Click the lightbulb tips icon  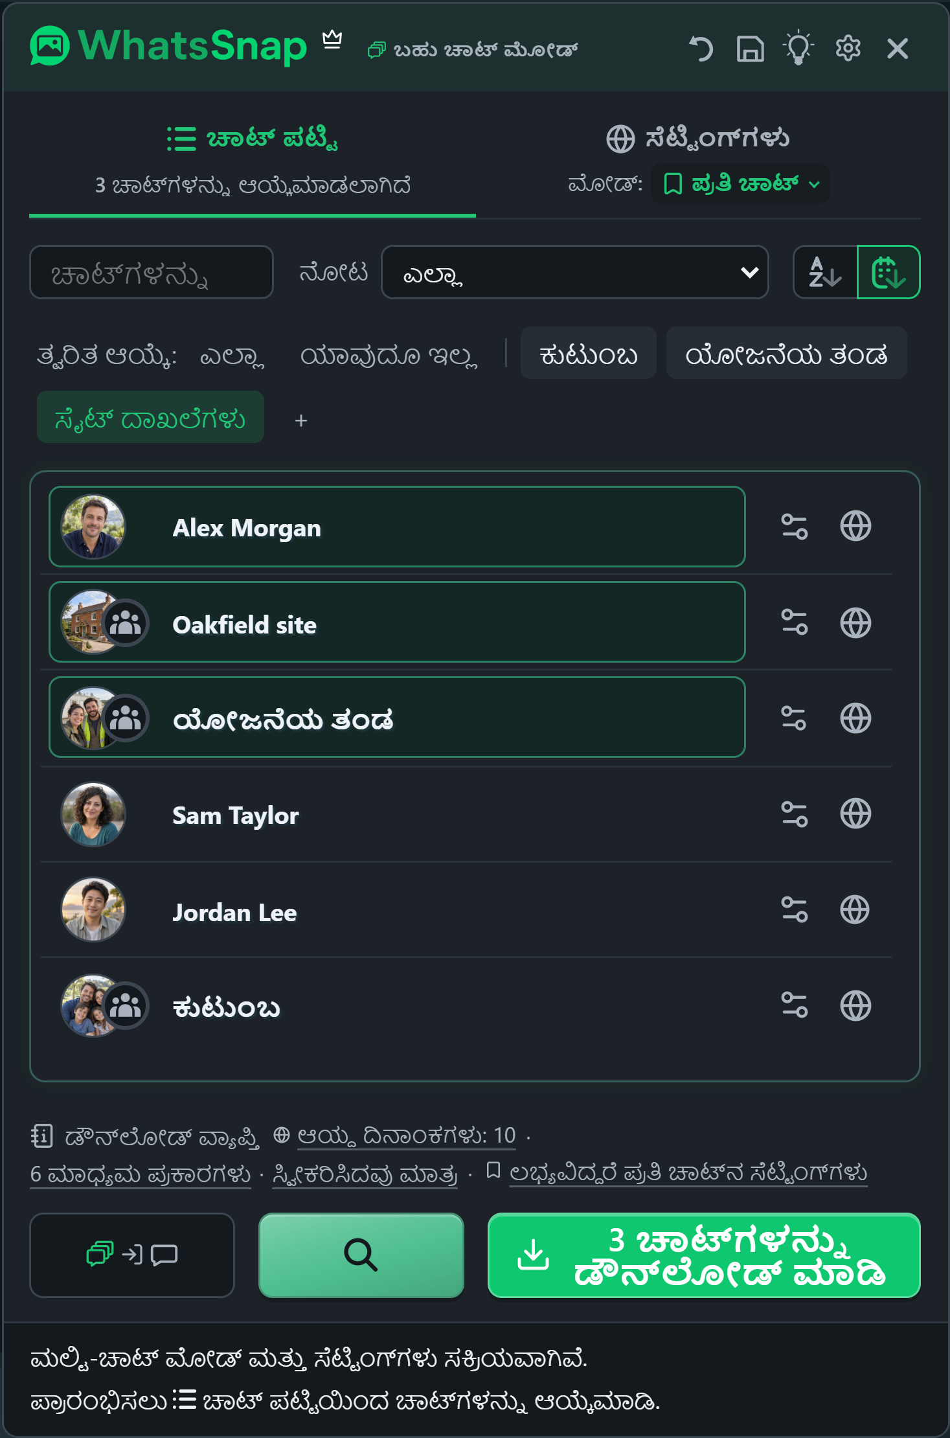point(798,47)
